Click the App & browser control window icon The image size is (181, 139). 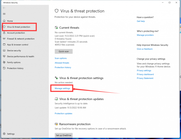[x=4, y=45]
